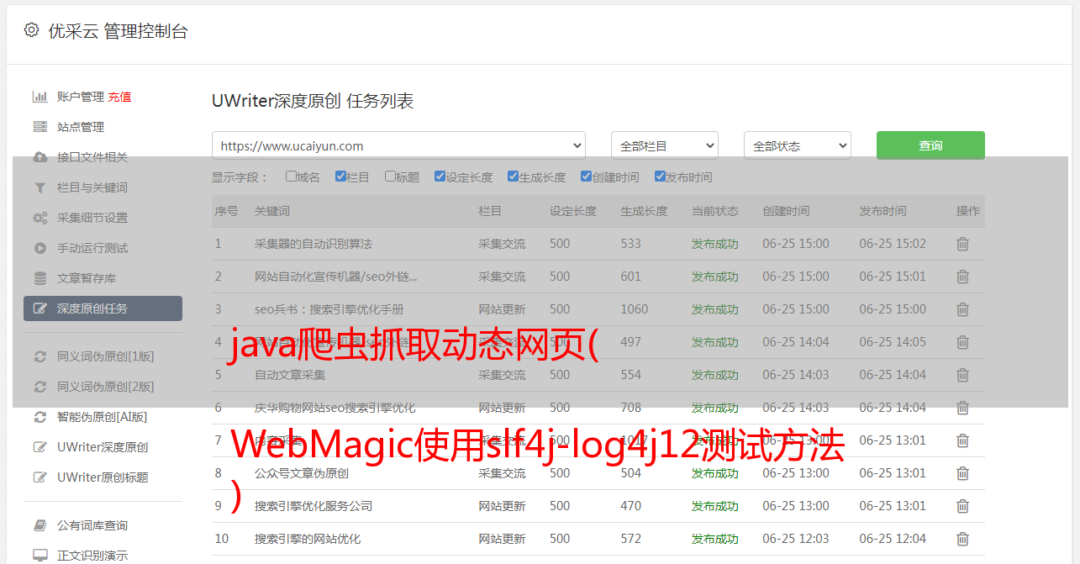
Task: Click 发布成功 status in row 10
Action: point(715,539)
